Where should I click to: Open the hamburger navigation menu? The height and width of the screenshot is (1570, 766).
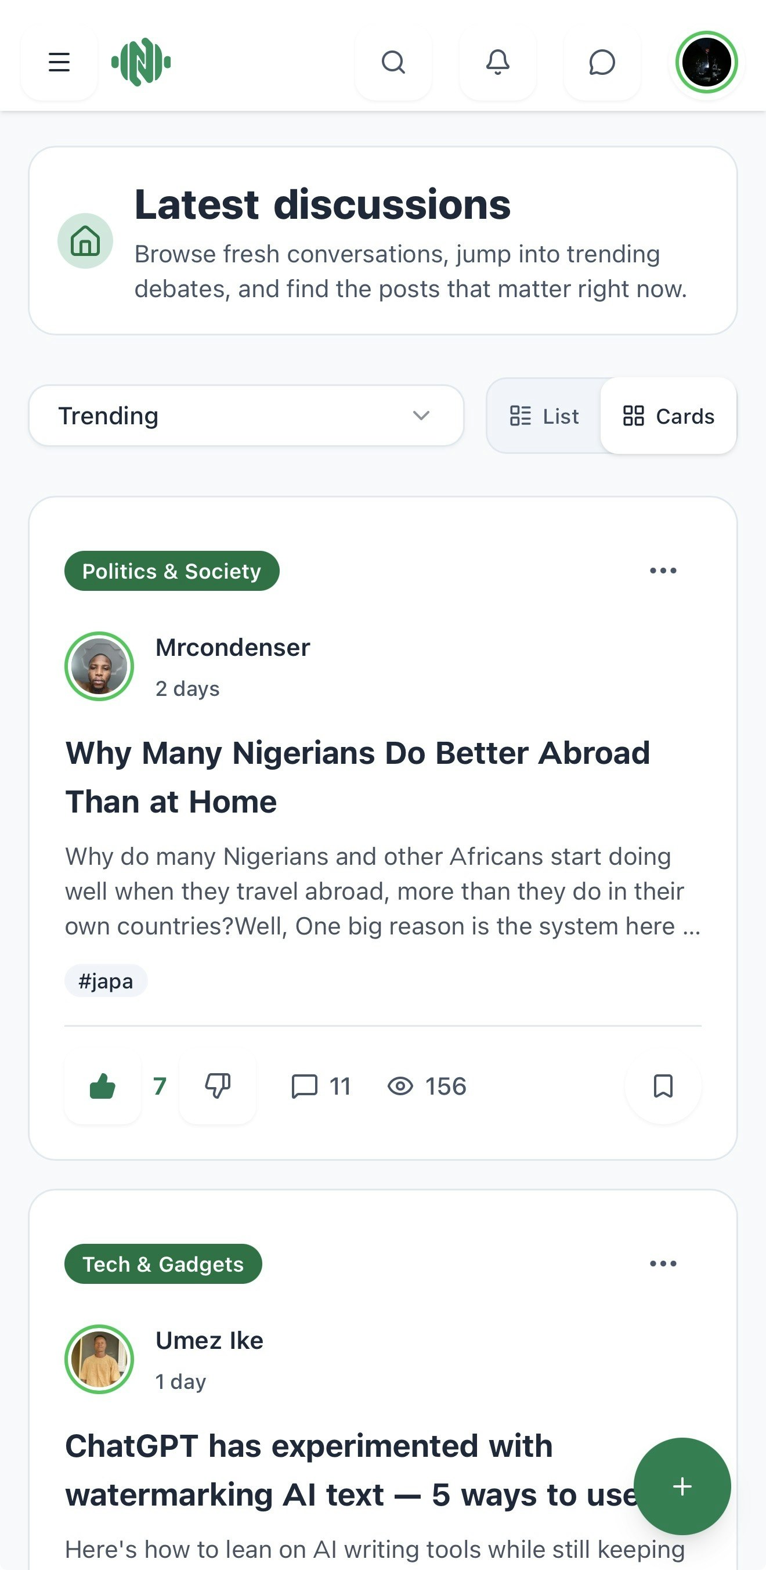pos(59,62)
